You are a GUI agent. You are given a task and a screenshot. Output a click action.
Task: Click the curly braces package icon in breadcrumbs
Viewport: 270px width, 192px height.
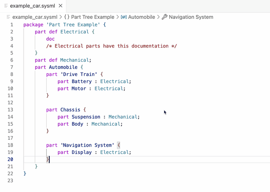[x=67, y=17]
